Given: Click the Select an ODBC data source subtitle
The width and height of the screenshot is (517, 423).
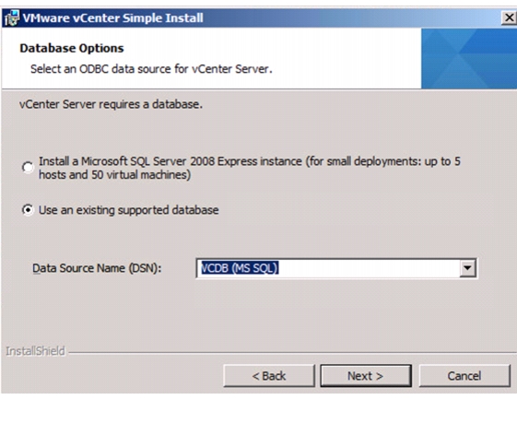Looking at the screenshot, I should pos(151,69).
